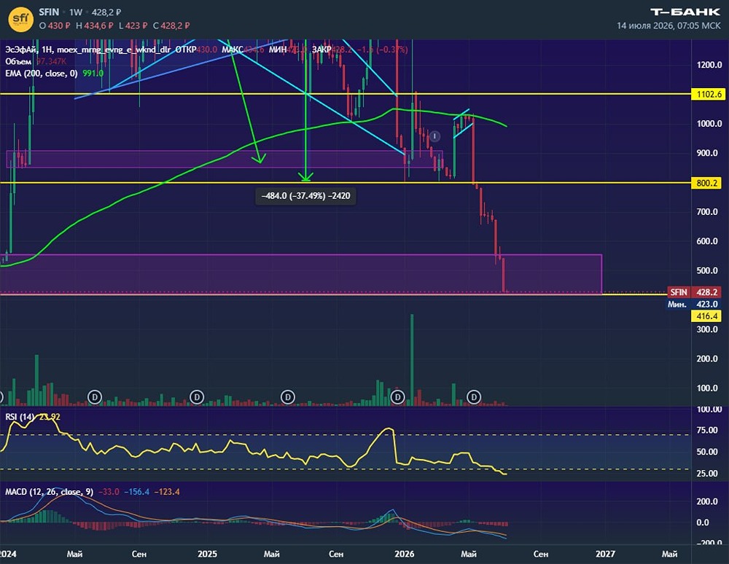Image resolution: width=729 pixels, height=564 pixels.
Task: Click the 1102.6 yellow price level label
Action: pyautogui.click(x=708, y=94)
